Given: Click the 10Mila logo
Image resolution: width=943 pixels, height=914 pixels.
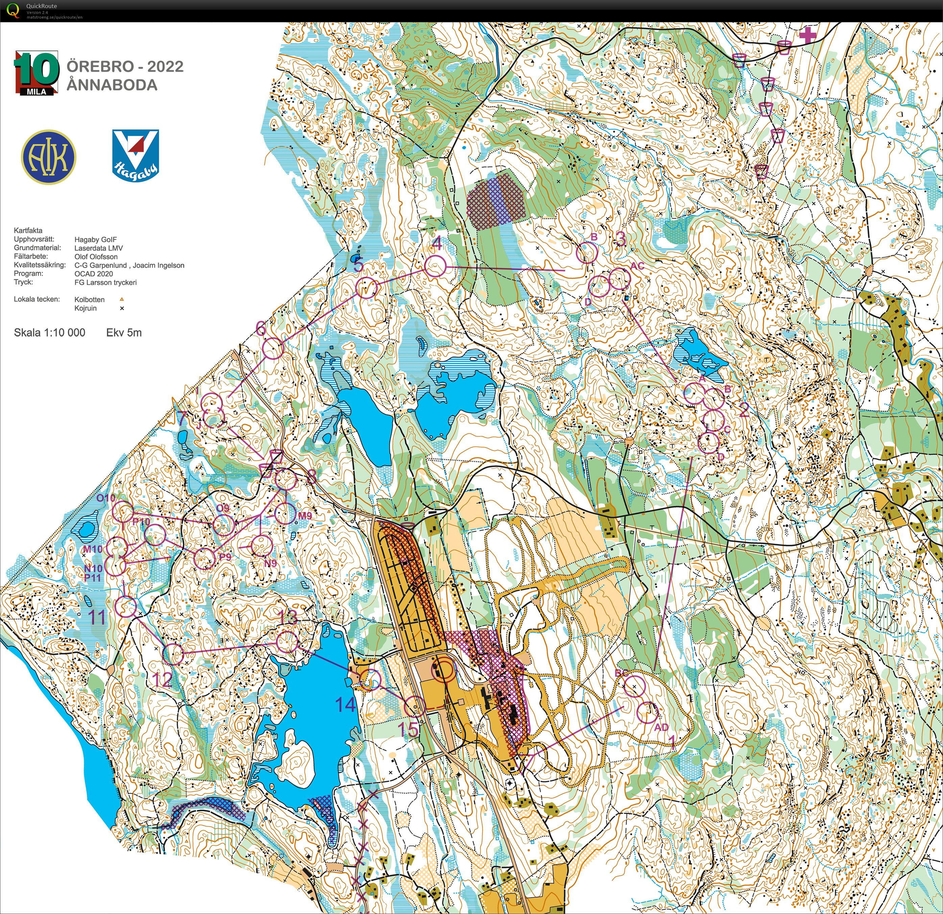Looking at the screenshot, I should point(36,73).
